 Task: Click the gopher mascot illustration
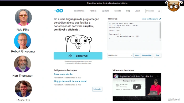pyautogui.click(x=78, y=43)
